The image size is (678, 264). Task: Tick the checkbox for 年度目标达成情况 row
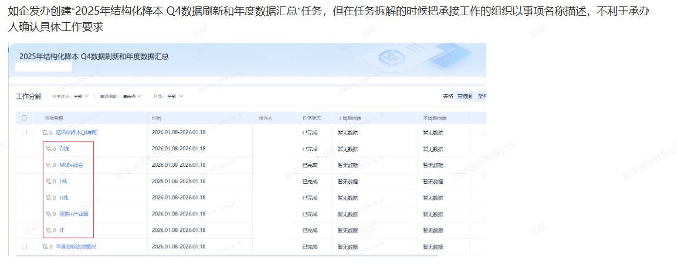coord(24,247)
